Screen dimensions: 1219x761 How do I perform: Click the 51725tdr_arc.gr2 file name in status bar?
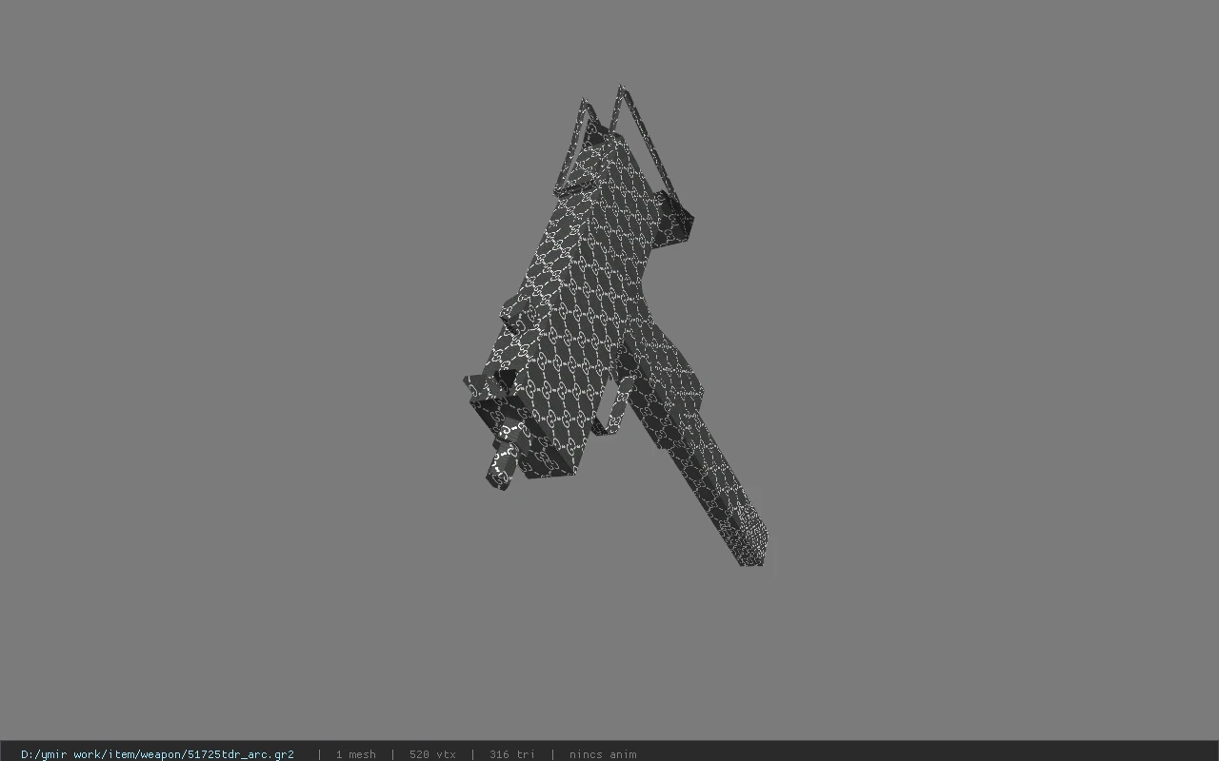(x=239, y=754)
